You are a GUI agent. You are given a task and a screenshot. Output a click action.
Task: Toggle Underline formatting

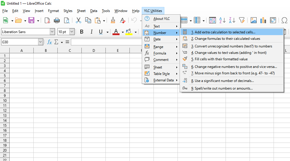[x=101, y=32]
